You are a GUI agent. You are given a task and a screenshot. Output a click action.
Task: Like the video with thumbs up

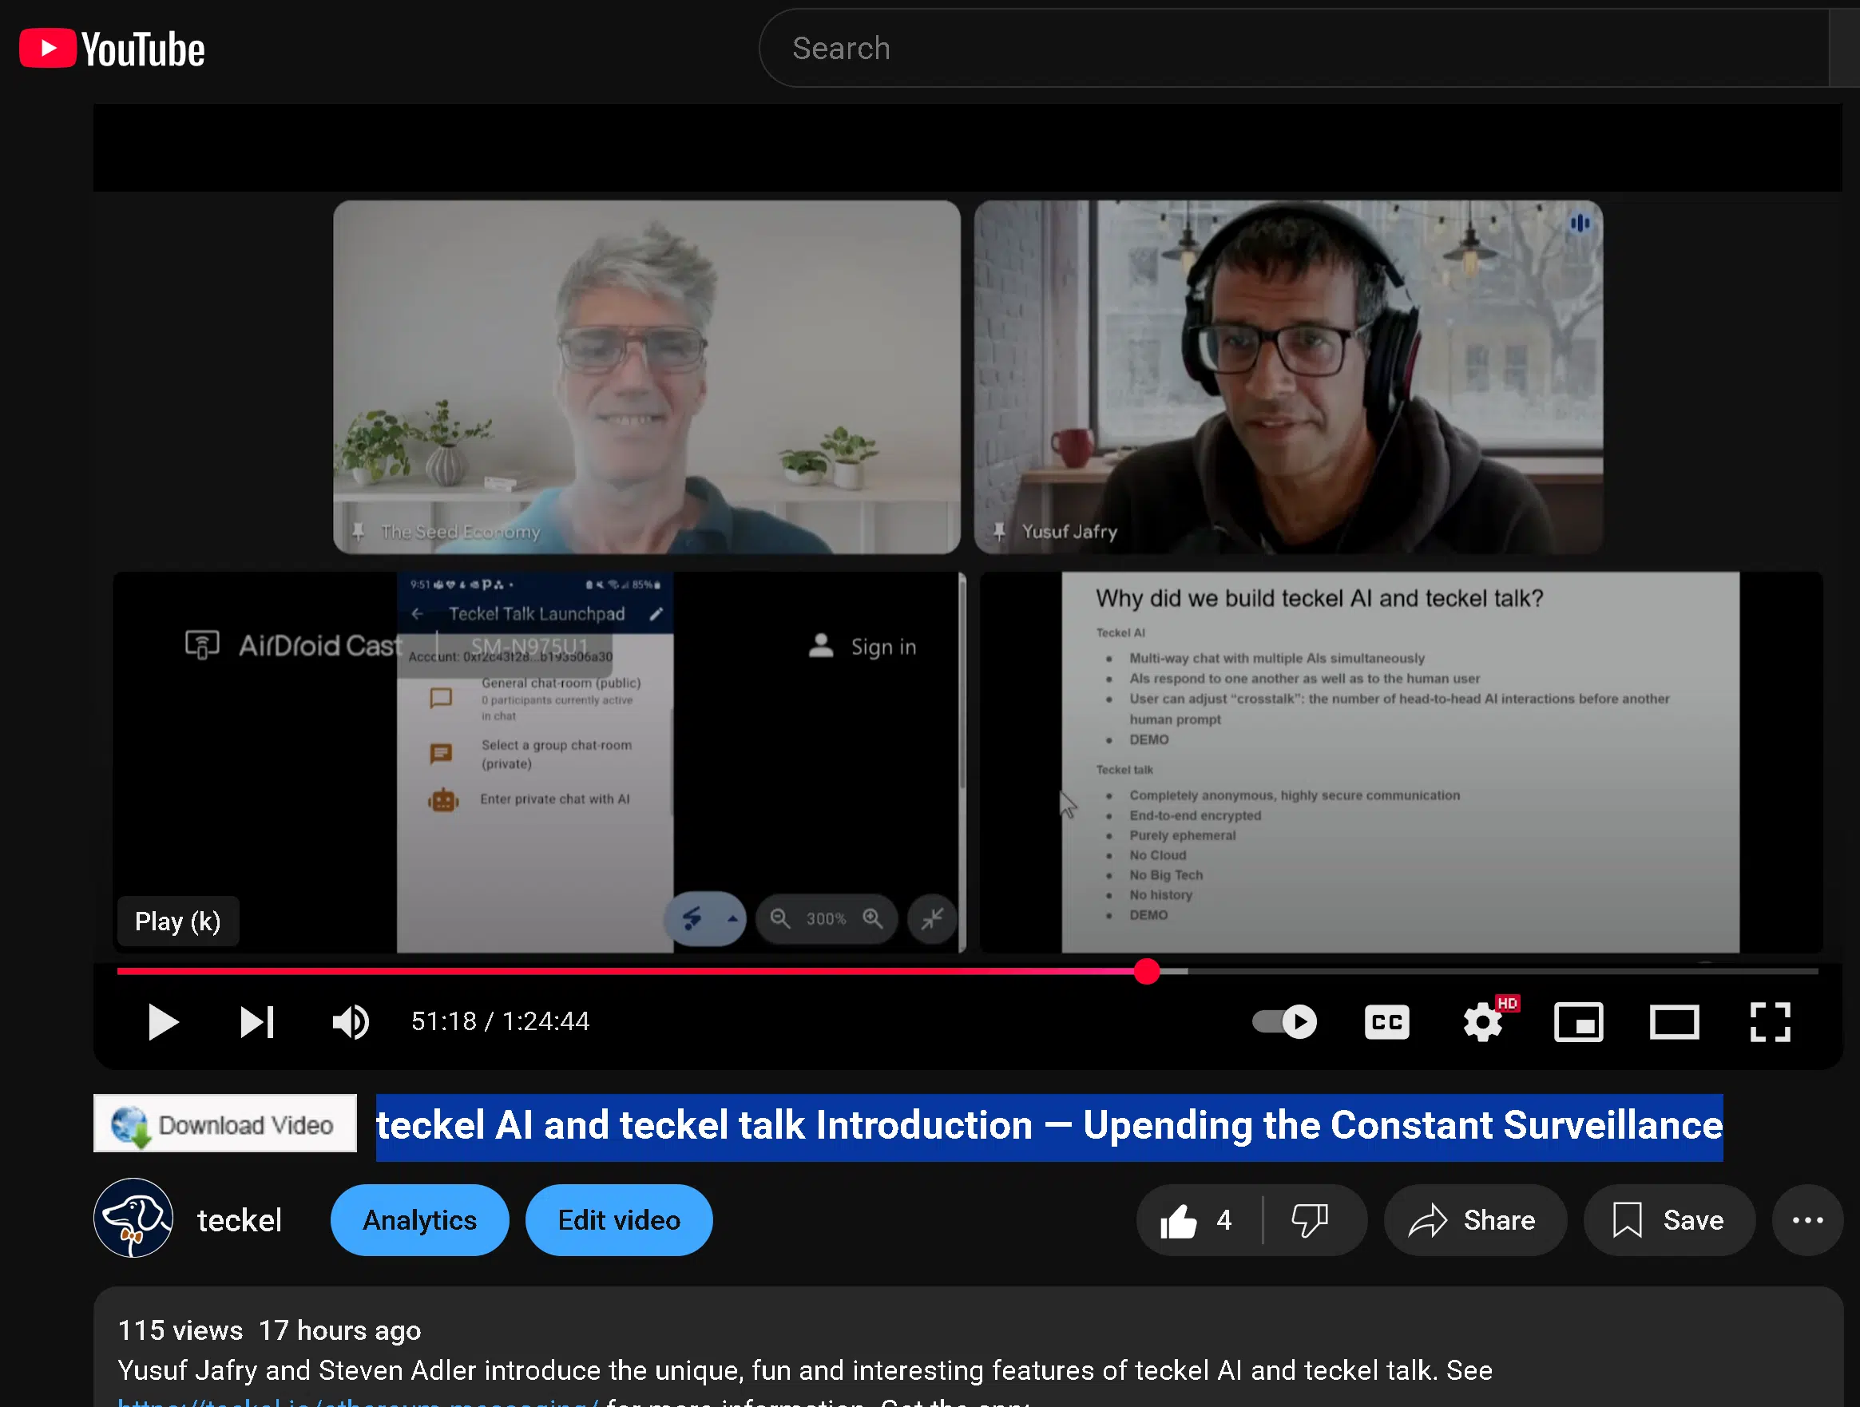(1197, 1220)
